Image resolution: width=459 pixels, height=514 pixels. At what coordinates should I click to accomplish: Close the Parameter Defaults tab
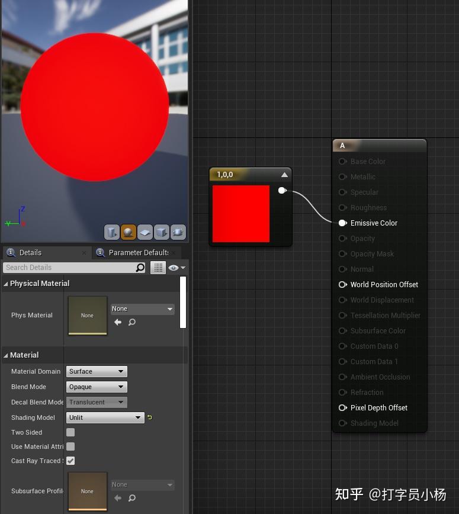tap(174, 253)
